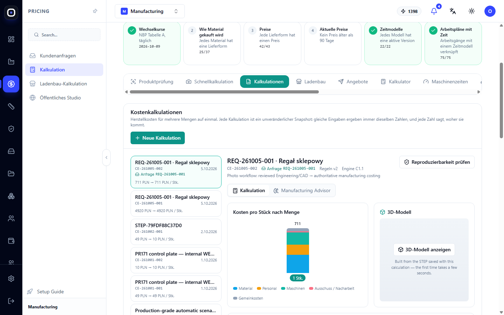Open the shield icon in the left rail

pyautogui.click(x=11, y=129)
